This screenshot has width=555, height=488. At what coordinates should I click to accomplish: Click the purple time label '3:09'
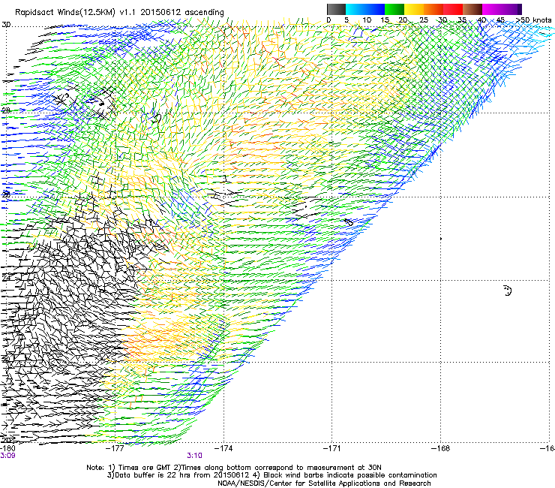coord(7,456)
